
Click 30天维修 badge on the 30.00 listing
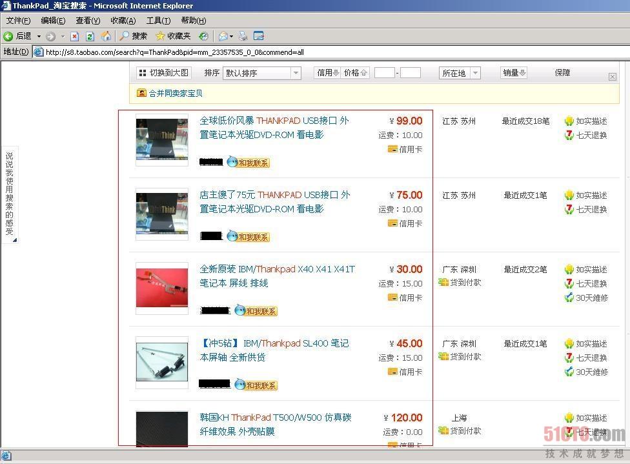click(x=586, y=298)
